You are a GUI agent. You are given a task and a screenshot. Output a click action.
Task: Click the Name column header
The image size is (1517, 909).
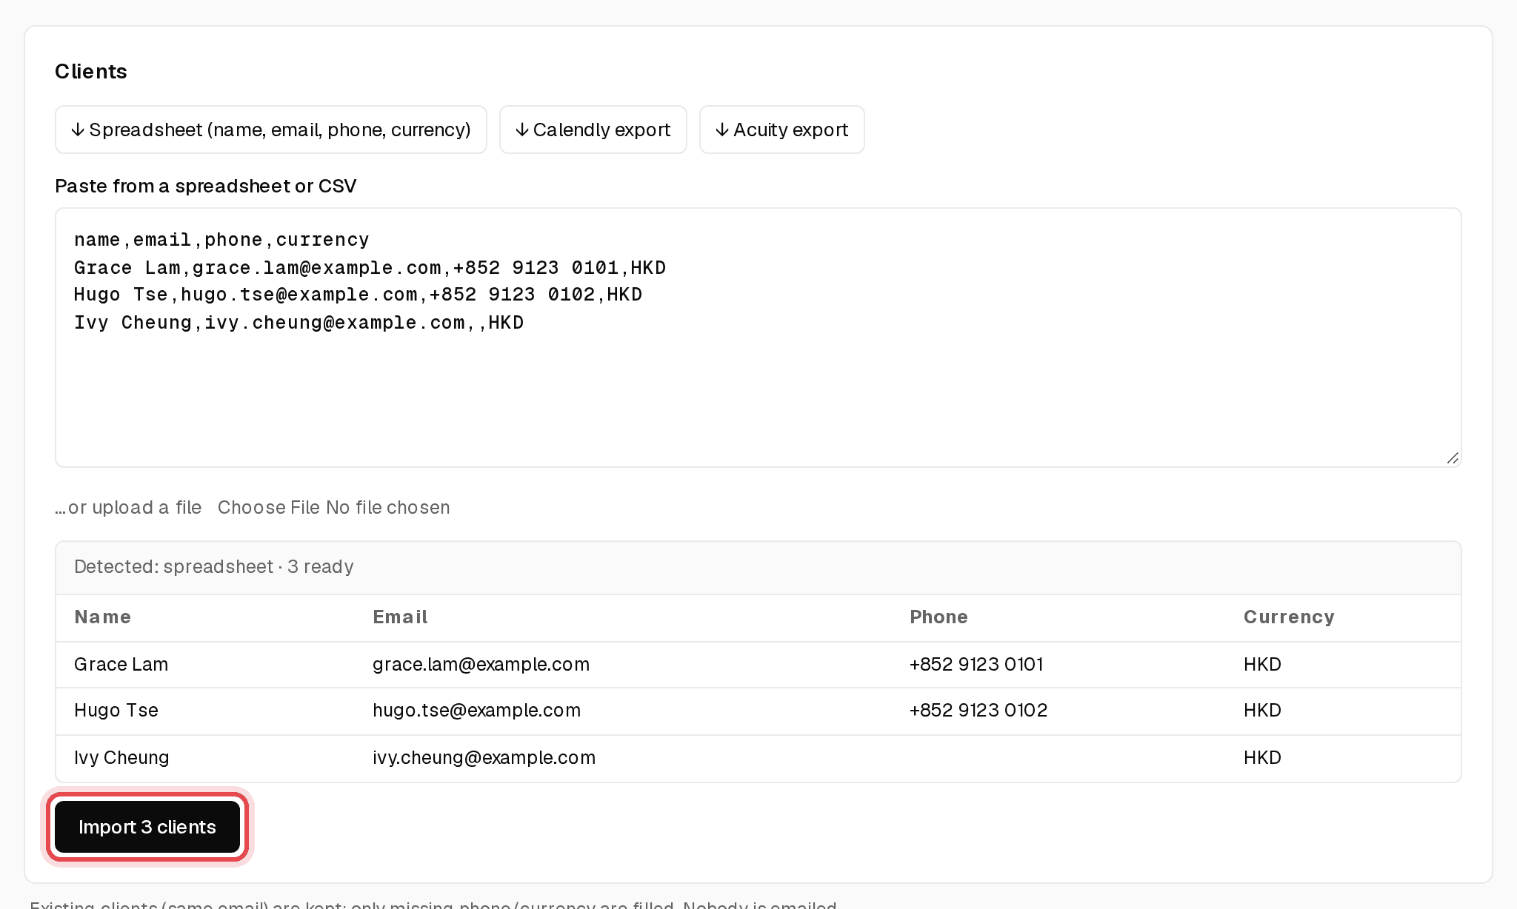[x=102, y=617]
